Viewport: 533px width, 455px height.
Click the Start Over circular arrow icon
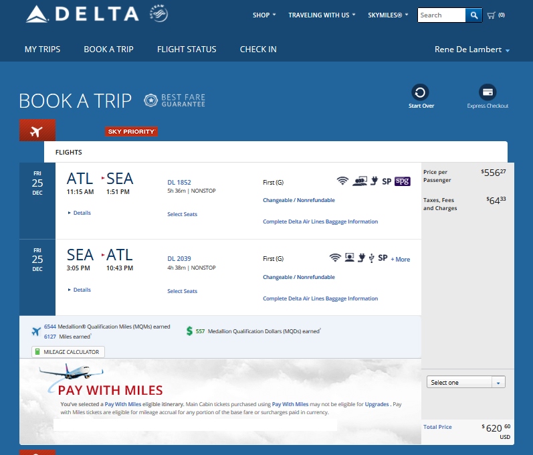(x=421, y=92)
